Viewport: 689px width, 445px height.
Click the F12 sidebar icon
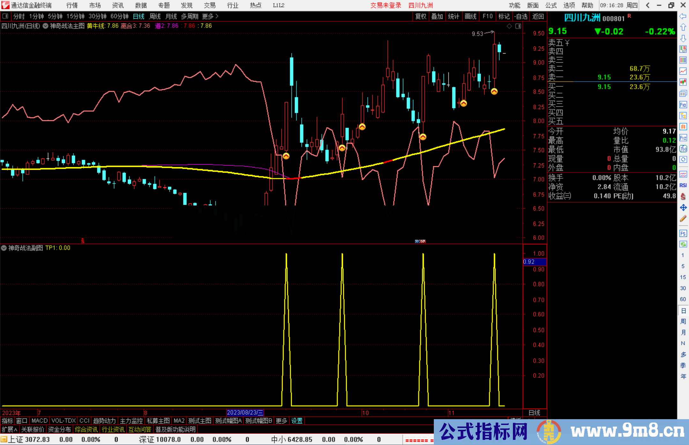point(683,138)
